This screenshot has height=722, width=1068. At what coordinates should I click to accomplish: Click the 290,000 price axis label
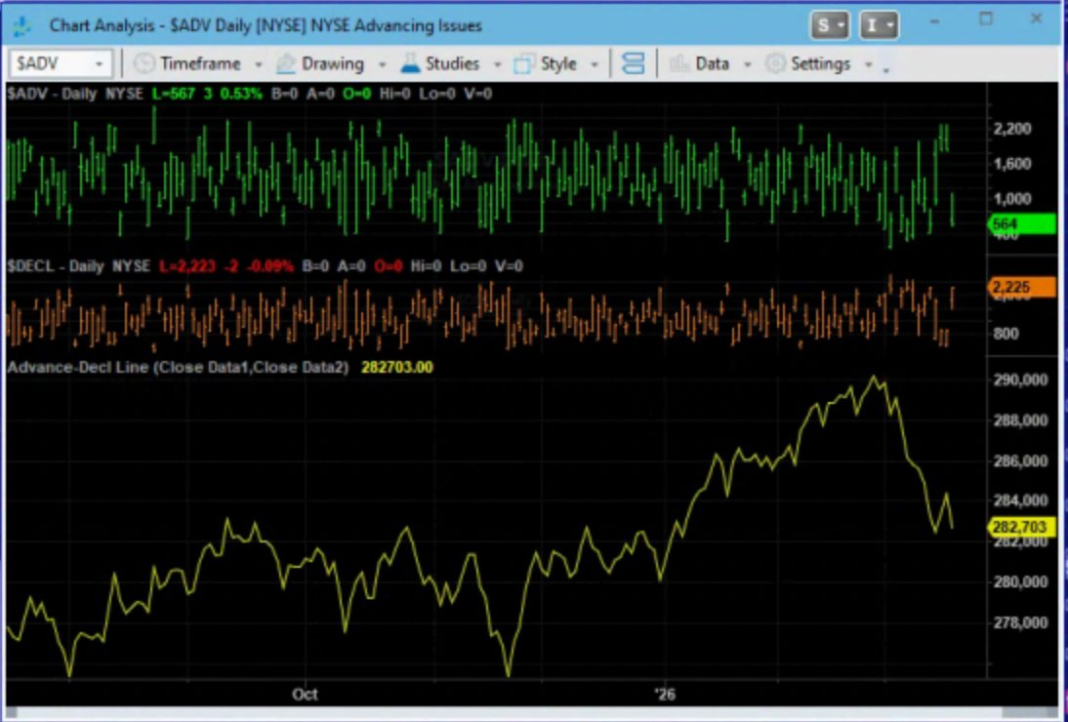[x=1021, y=380]
